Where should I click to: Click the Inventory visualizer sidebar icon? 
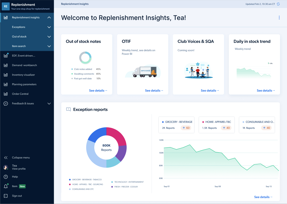(x=6, y=75)
